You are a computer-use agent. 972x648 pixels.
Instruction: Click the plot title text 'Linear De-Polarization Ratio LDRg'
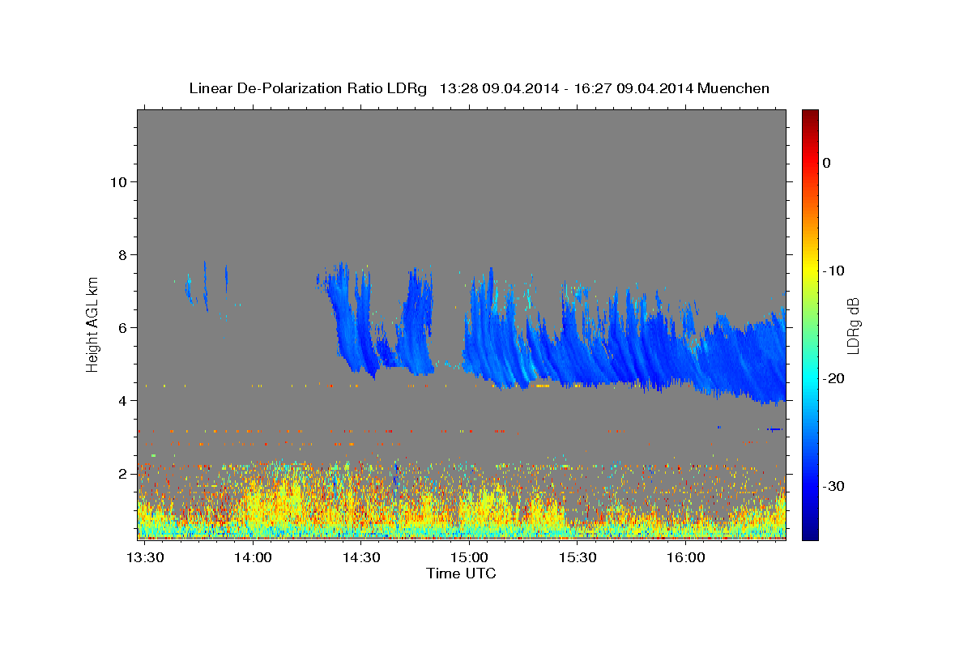[x=308, y=88]
